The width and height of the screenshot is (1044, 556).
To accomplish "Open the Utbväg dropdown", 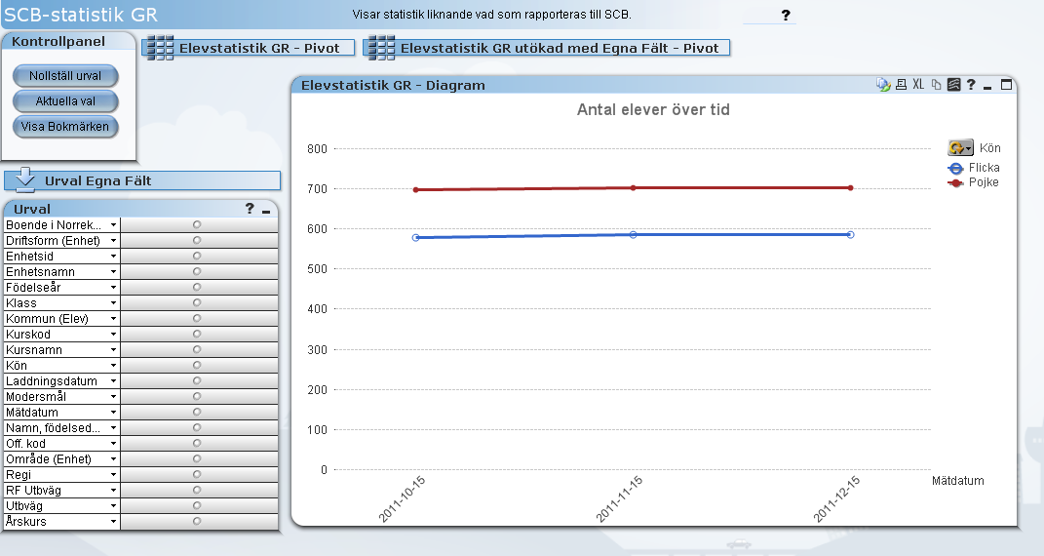I will point(113,506).
